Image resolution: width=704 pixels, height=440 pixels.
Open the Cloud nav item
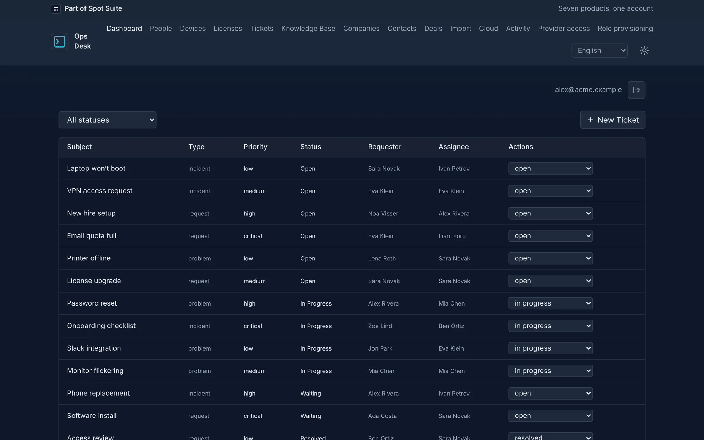489,29
